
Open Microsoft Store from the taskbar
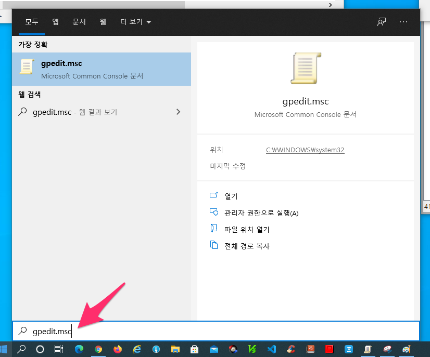[x=194, y=349]
